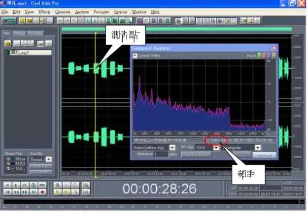Open the Area (Left on top) dropdown
Viewport: 308px width, 216px height.
(172, 148)
